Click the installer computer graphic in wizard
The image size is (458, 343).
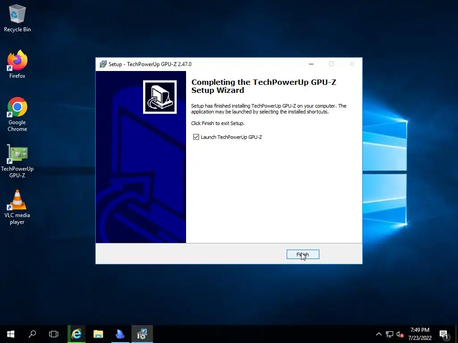[160, 97]
